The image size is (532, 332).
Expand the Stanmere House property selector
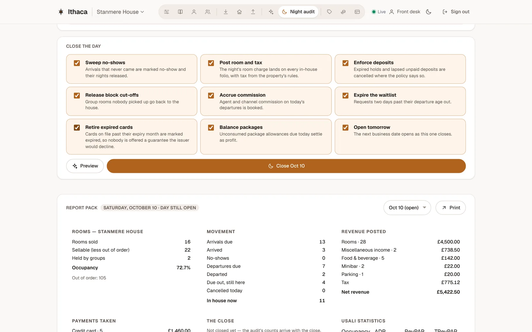coord(120,12)
